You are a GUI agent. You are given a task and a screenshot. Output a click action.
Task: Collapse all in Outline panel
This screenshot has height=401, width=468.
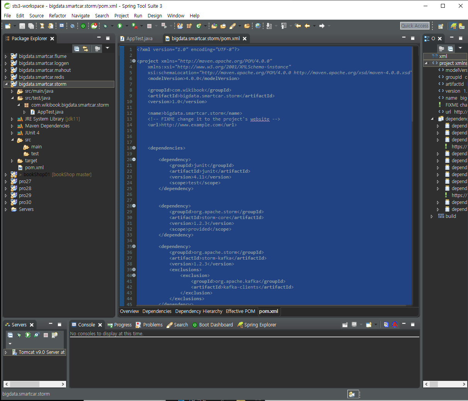(450, 49)
